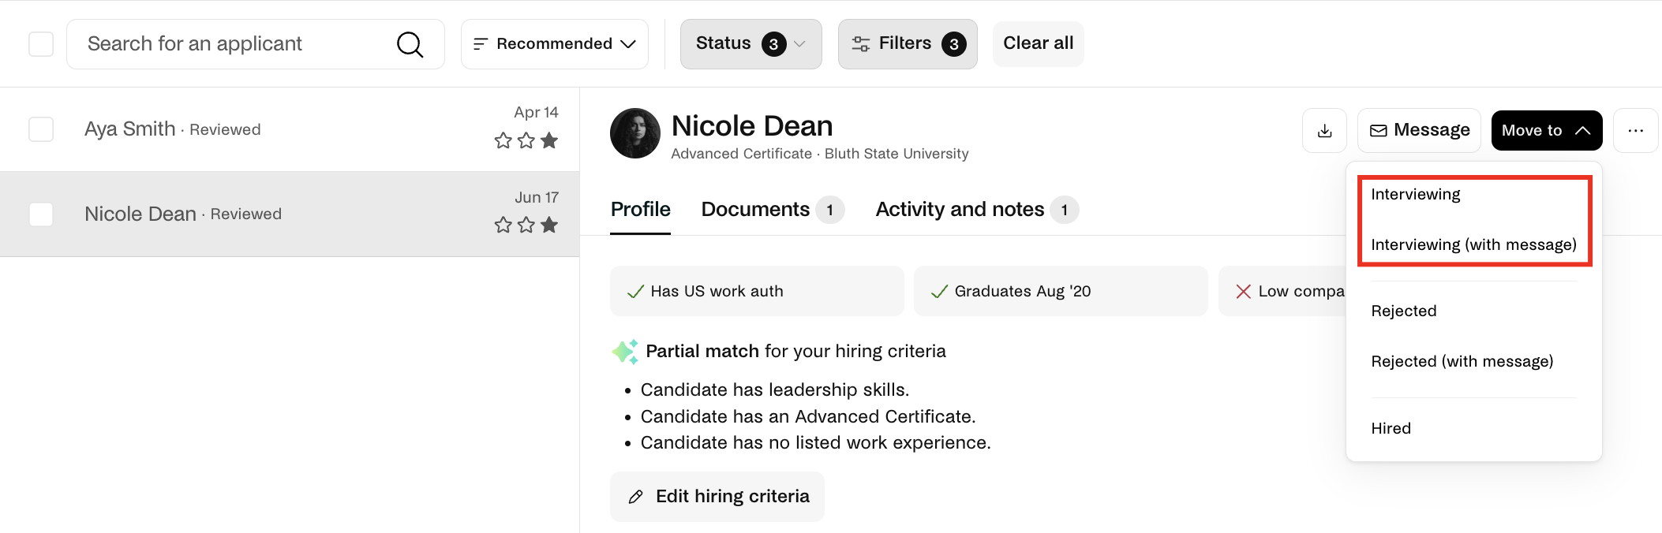The height and width of the screenshot is (533, 1662).
Task: Click Advanced Certificate · Bluth State University text
Action: click(820, 155)
